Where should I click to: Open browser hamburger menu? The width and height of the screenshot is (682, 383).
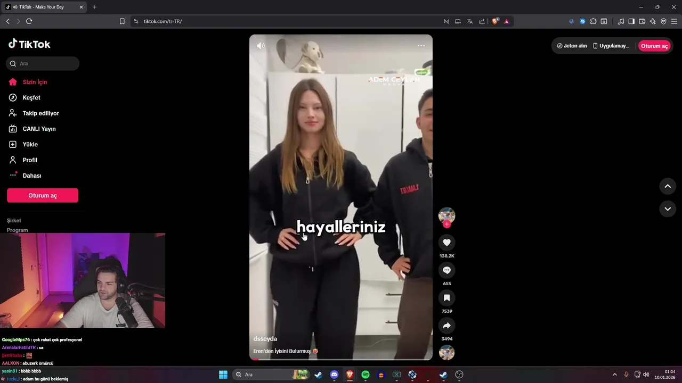point(674,21)
